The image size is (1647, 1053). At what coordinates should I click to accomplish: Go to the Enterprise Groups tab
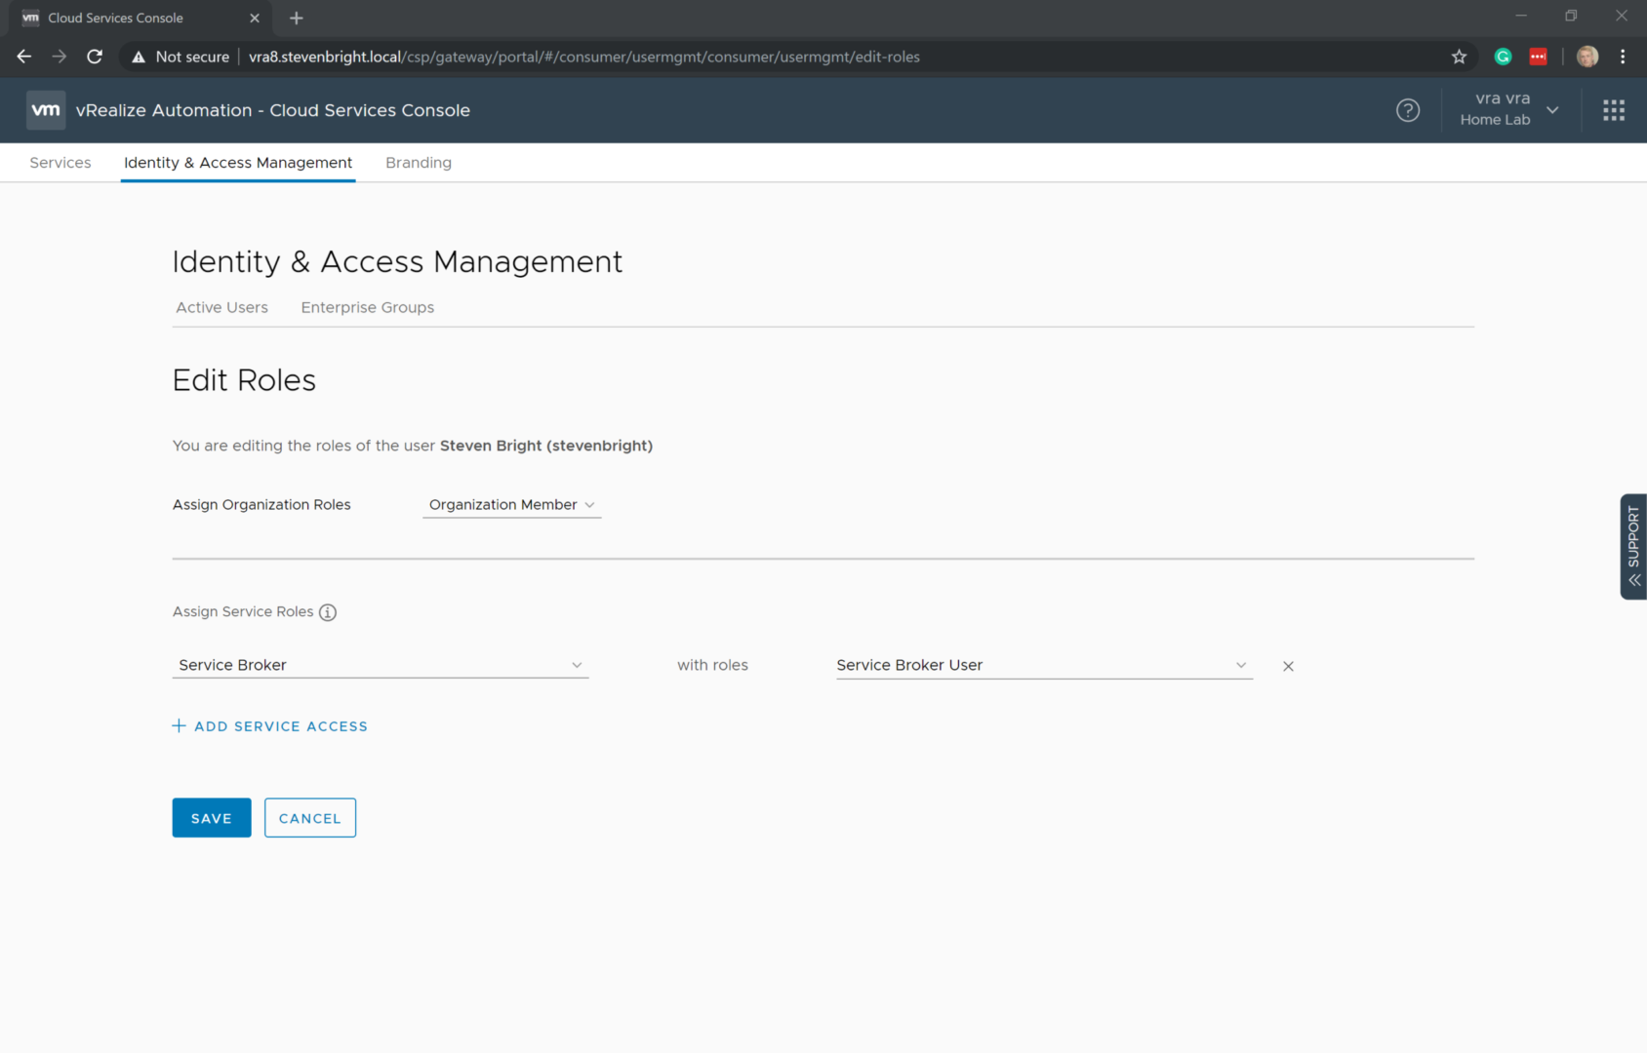[367, 307]
